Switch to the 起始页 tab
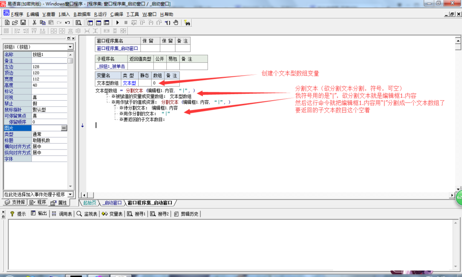 90,203
